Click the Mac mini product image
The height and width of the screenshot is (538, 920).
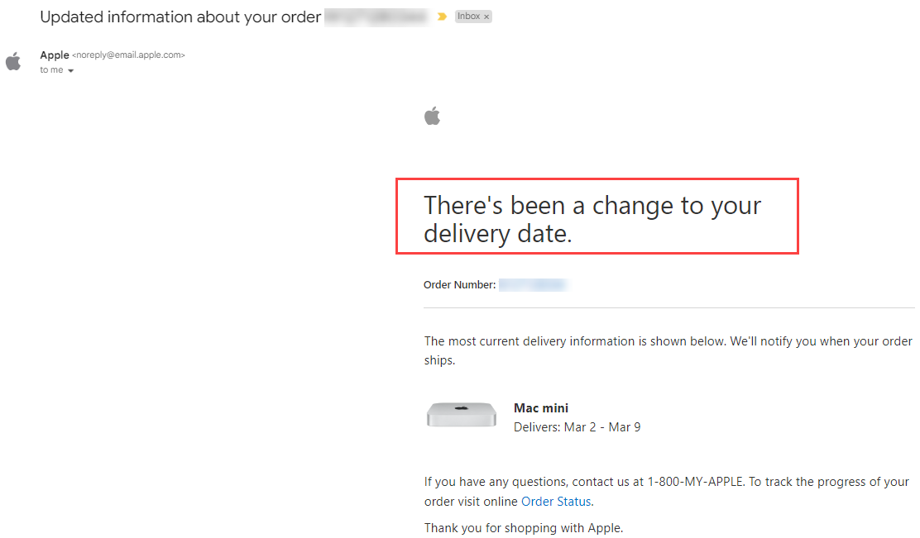461,414
